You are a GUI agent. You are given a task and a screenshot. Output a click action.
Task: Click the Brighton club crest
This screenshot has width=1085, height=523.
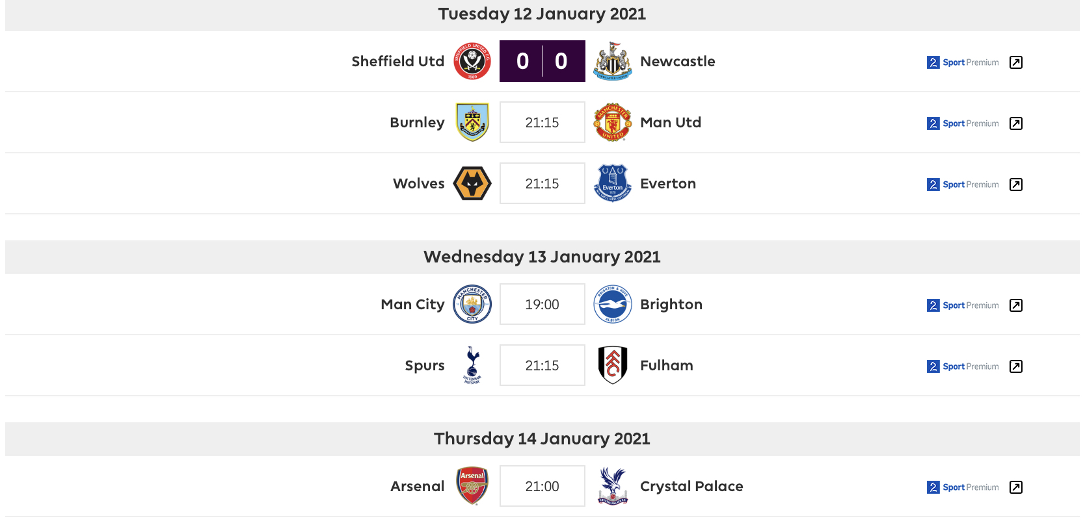(x=613, y=304)
